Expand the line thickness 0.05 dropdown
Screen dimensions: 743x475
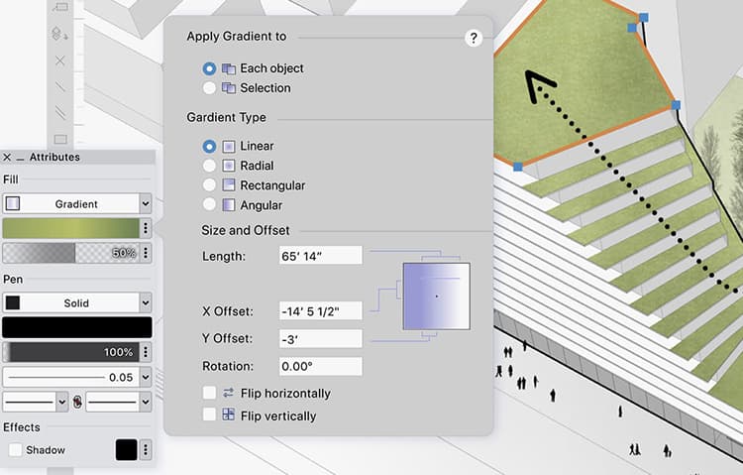click(146, 377)
